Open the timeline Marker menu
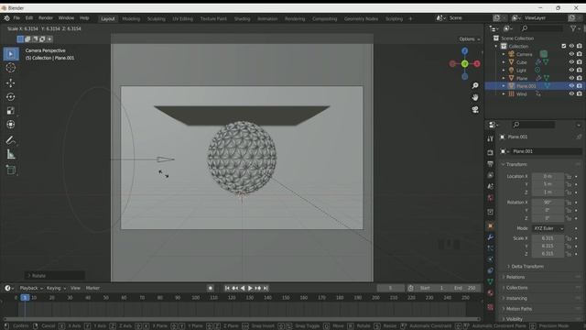Screen dimensions: 586x330 coord(92,288)
